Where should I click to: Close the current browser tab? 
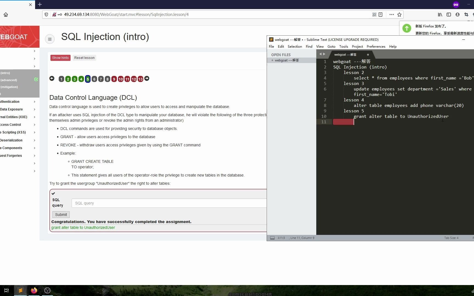click(30, 4)
